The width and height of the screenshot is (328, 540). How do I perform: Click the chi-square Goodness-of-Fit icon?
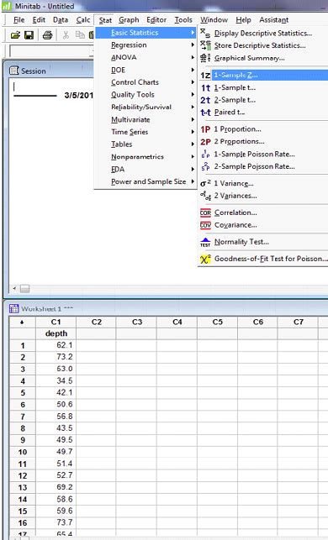[205, 259]
